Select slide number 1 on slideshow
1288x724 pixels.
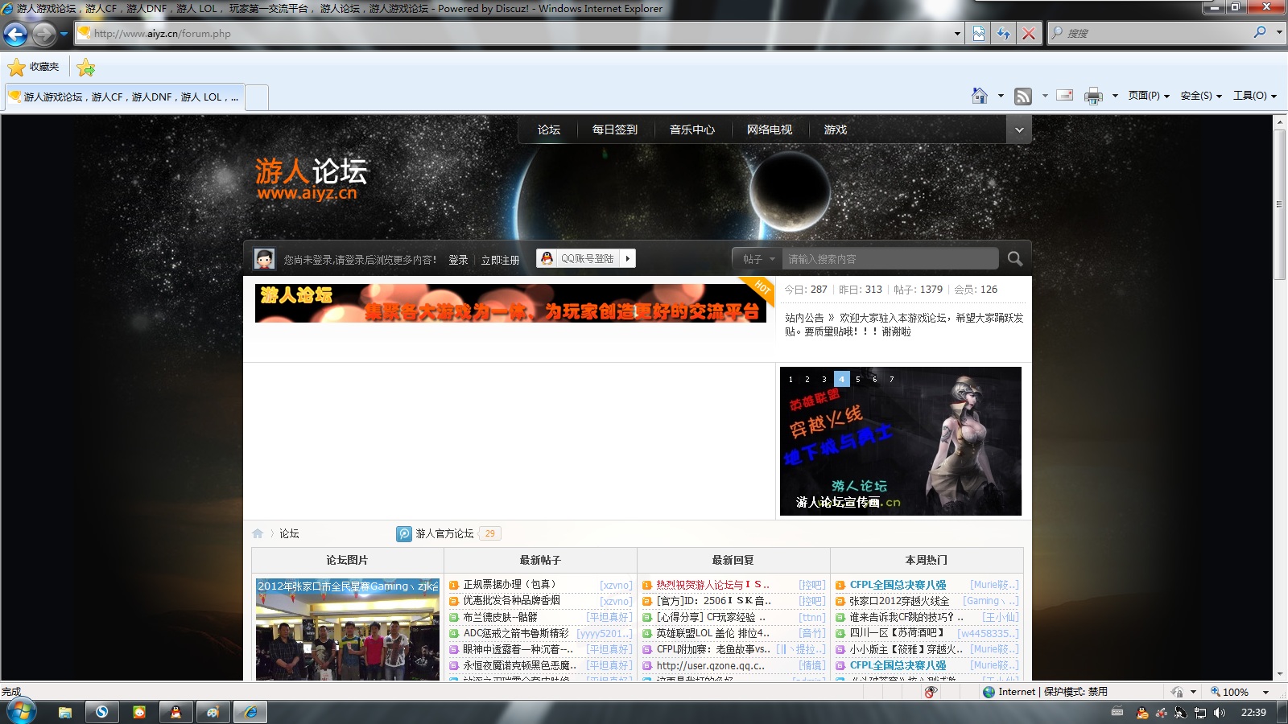(791, 379)
